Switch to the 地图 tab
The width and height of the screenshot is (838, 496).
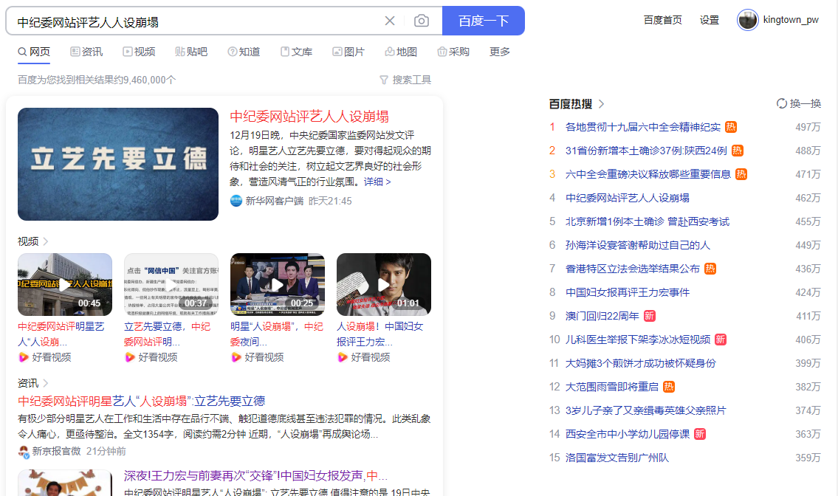[x=401, y=52]
